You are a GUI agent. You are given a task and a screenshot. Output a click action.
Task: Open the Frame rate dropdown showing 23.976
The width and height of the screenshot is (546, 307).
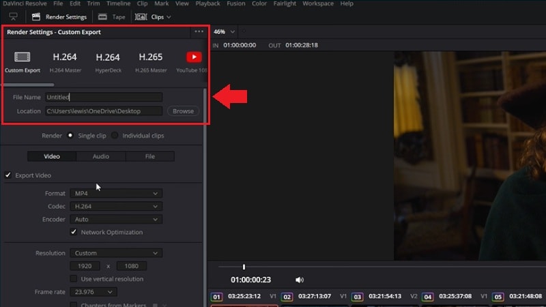[94, 292]
